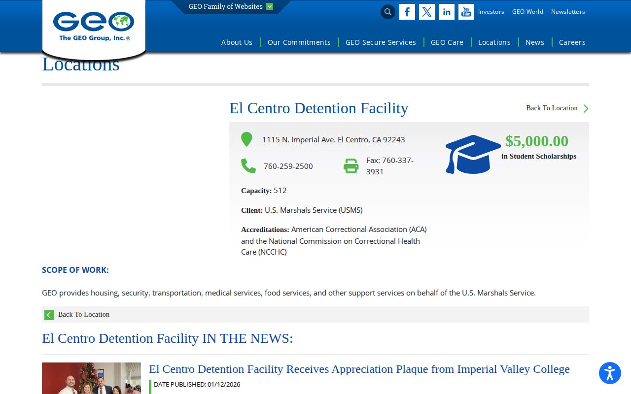Open the LinkedIn social icon

pyautogui.click(x=447, y=12)
